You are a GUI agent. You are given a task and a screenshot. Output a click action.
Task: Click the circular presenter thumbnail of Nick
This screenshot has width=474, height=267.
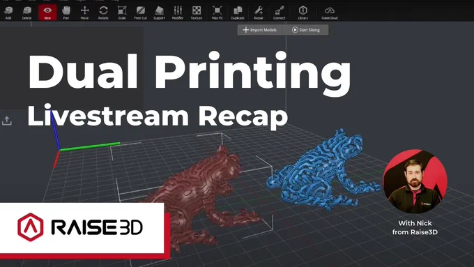(415, 181)
